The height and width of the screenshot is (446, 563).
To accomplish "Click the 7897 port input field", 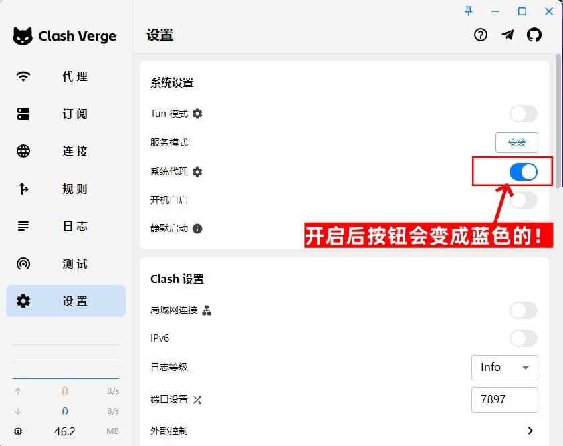I will pos(505,400).
